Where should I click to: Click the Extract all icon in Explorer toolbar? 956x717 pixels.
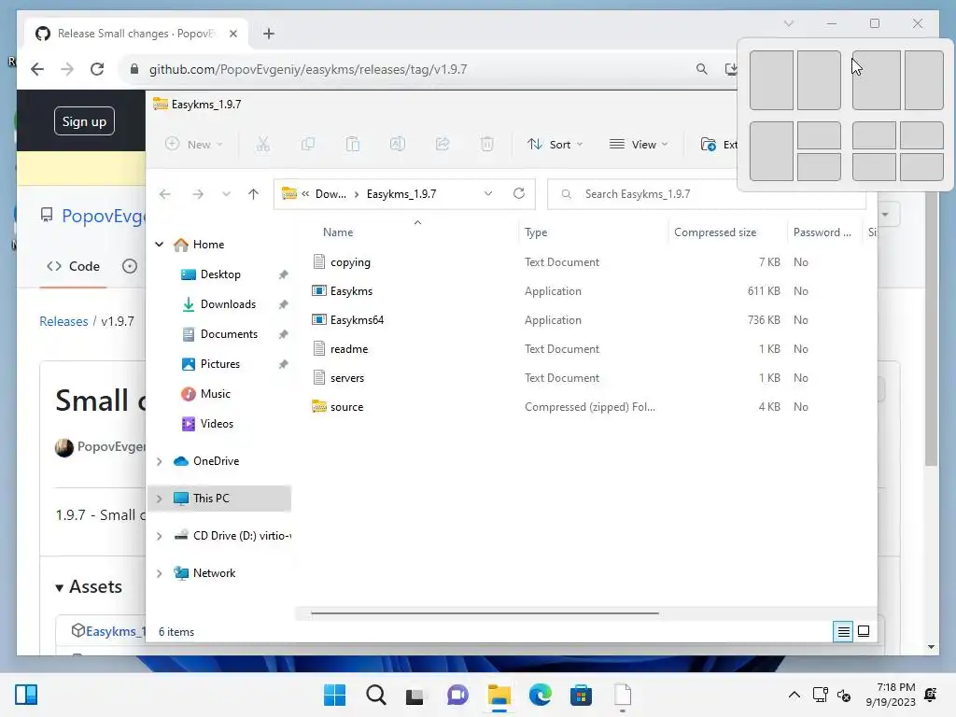click(x=708, y=145)
